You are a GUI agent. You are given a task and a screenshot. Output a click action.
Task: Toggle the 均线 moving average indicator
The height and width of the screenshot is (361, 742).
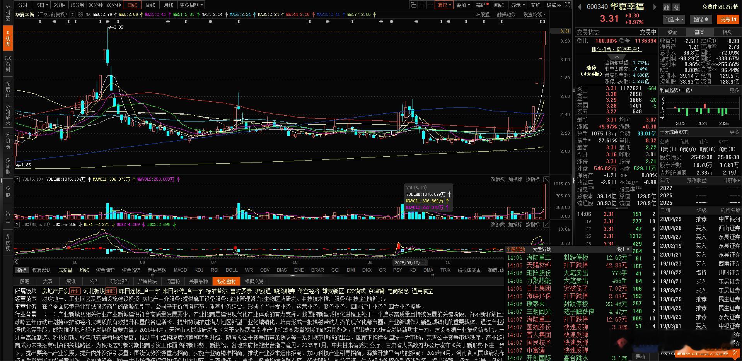84,270
